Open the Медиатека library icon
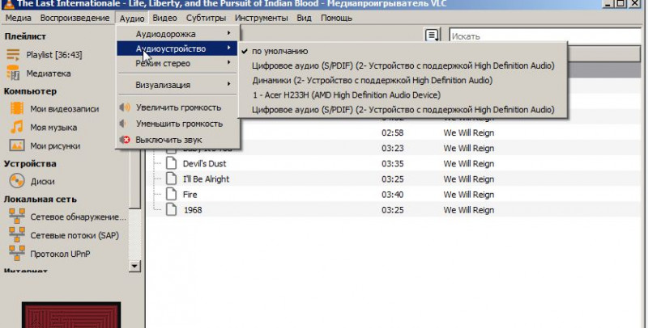Viewport: 648px width, 328px height. [x=13, y=73]
